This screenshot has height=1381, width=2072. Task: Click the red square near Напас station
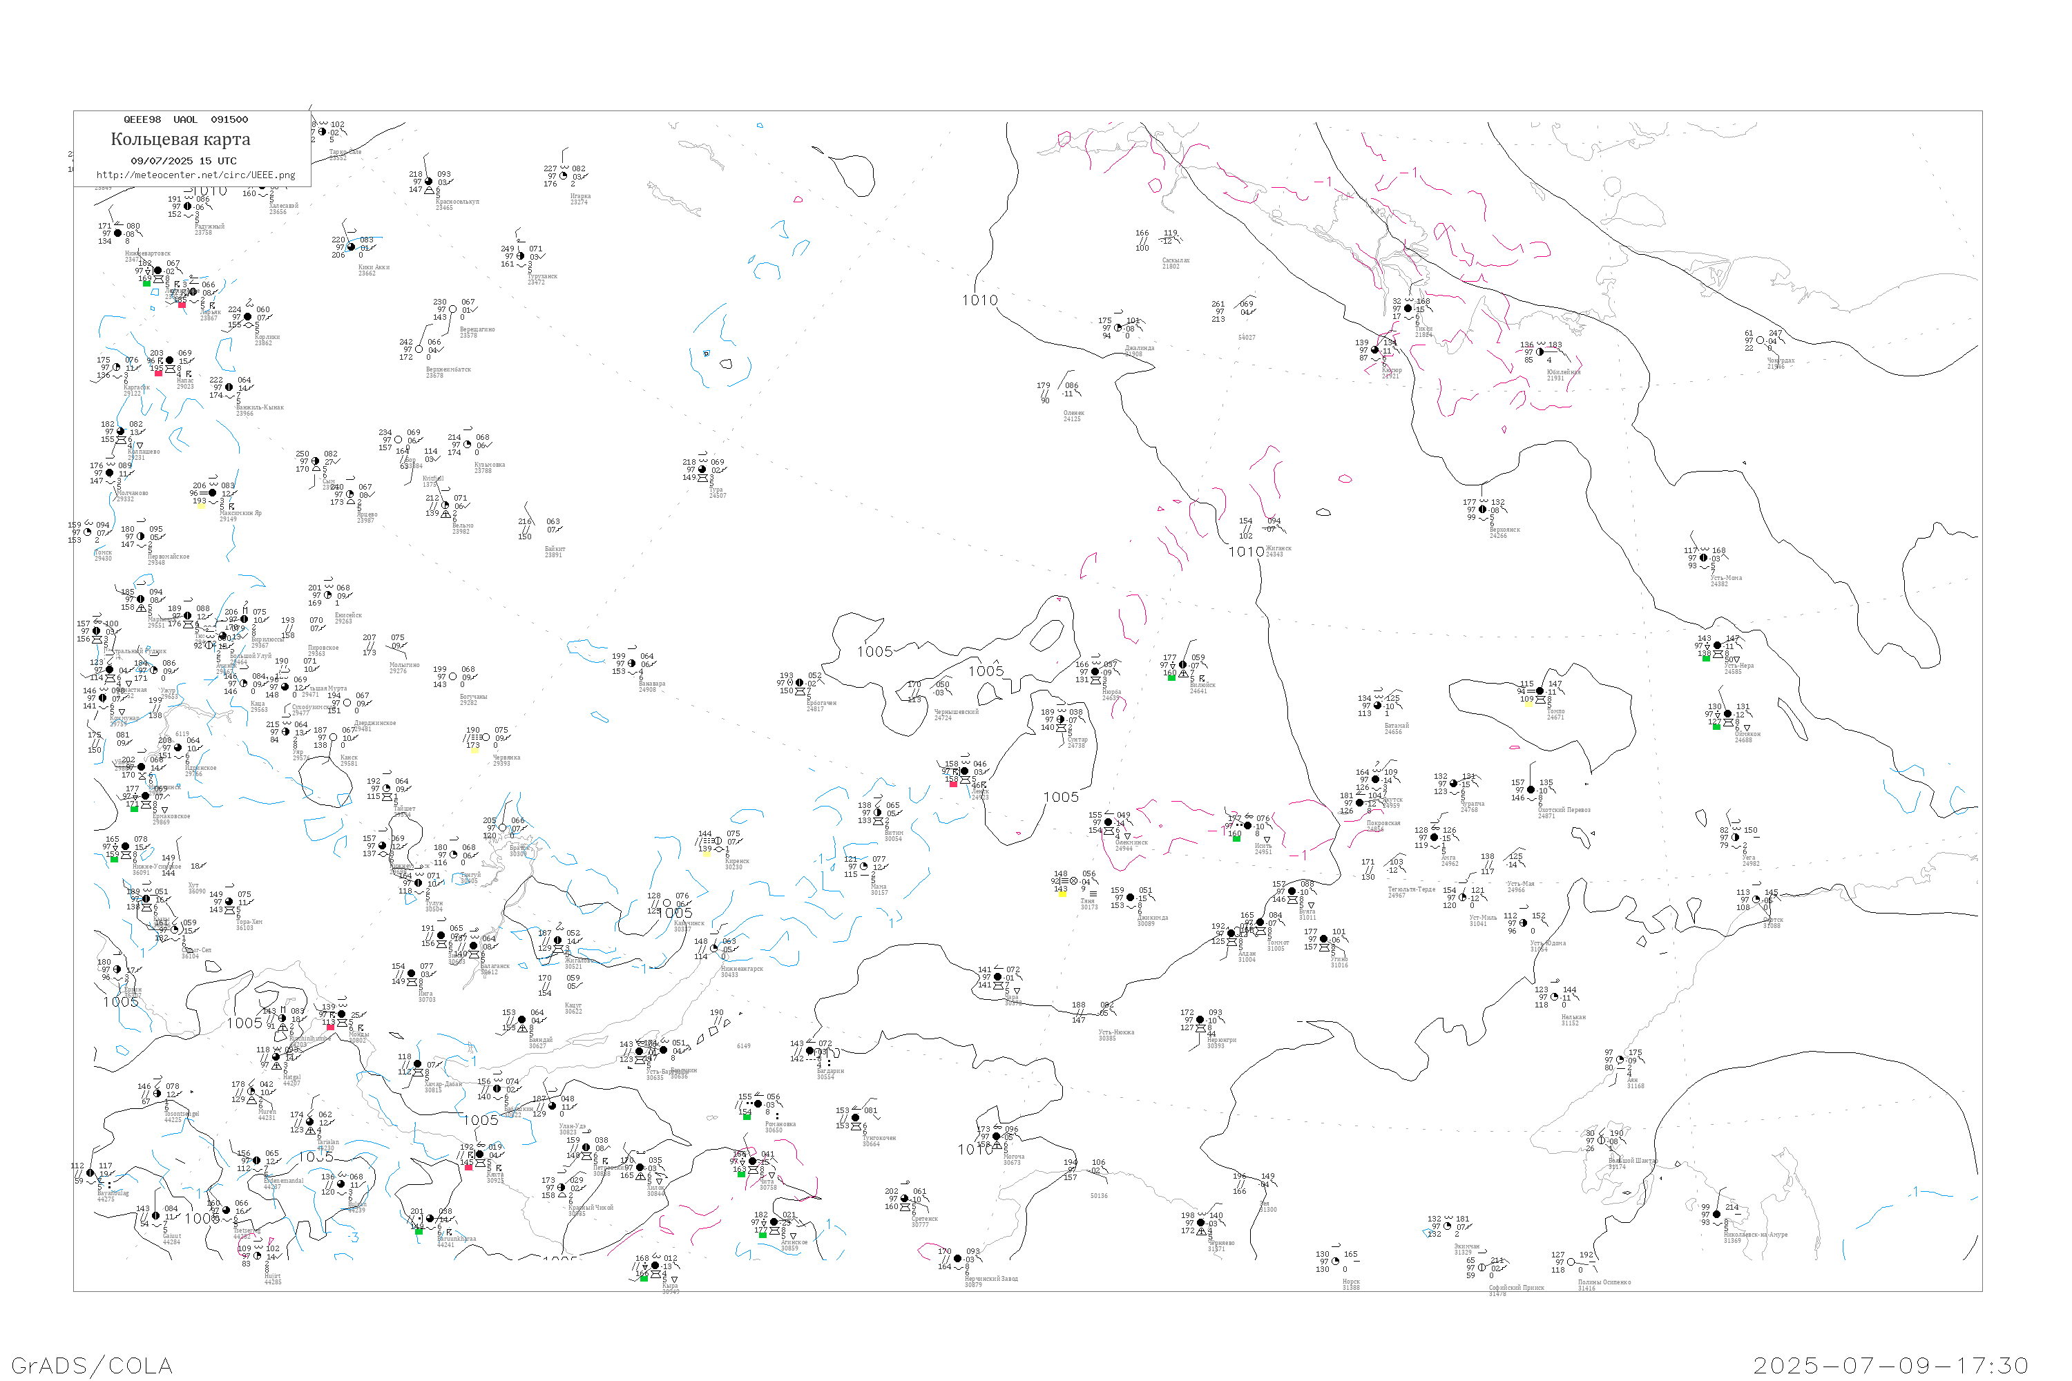pyautogui.click(x=159, y=374)
